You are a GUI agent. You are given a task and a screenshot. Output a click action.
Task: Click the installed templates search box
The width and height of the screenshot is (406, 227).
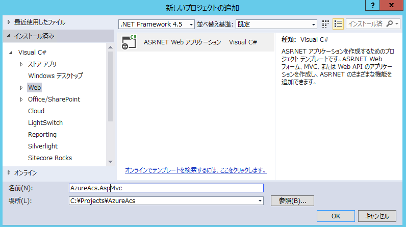pyautogui.click(x=366, y=24)
